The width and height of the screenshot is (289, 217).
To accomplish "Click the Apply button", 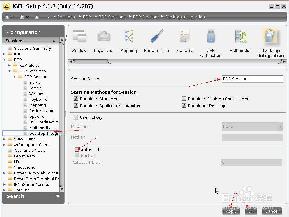I will (231, 211).
